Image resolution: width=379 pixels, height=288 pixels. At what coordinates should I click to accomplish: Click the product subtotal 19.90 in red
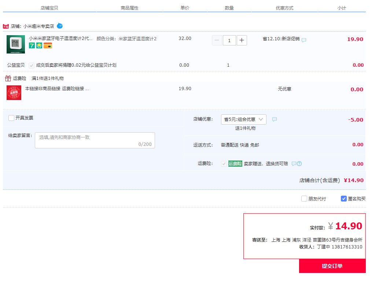click(355, 39)
